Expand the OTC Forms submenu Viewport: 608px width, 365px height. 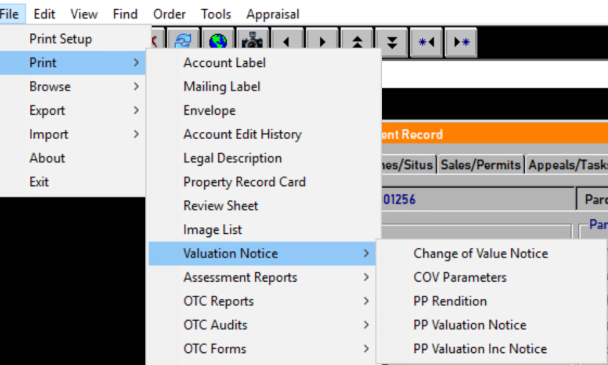(x=215, y=349)
